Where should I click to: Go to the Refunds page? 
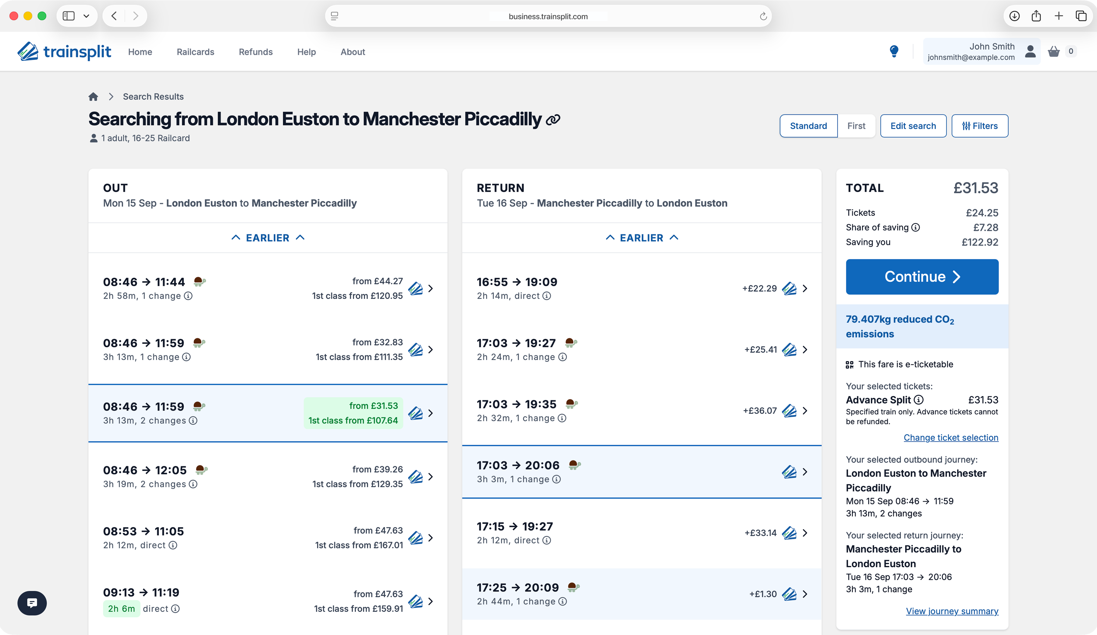point(256,52)
